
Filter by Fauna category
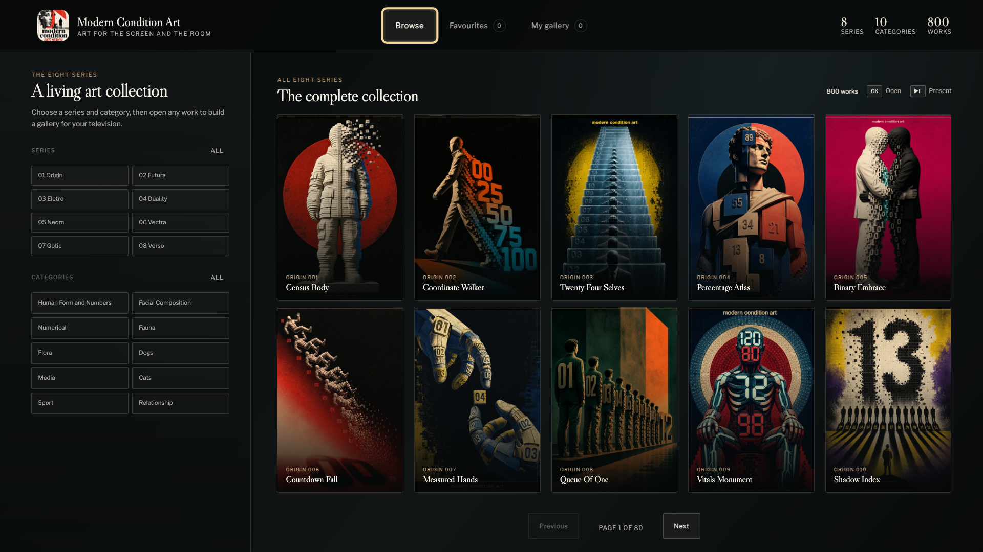(x=181, y=328)
